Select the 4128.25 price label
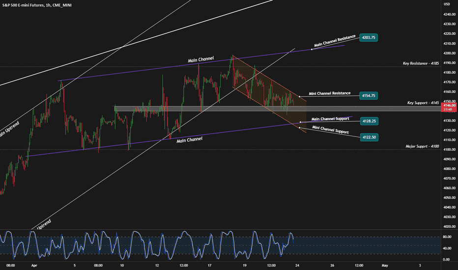 coord(369,121)
